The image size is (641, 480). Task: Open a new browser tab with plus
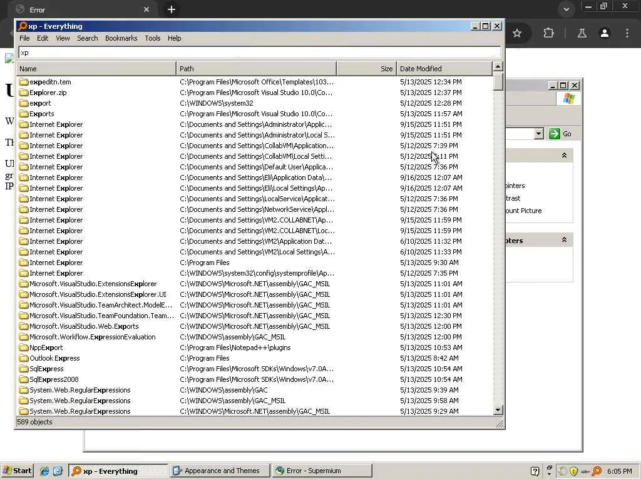pyautogui.click(x=172, y=9)
